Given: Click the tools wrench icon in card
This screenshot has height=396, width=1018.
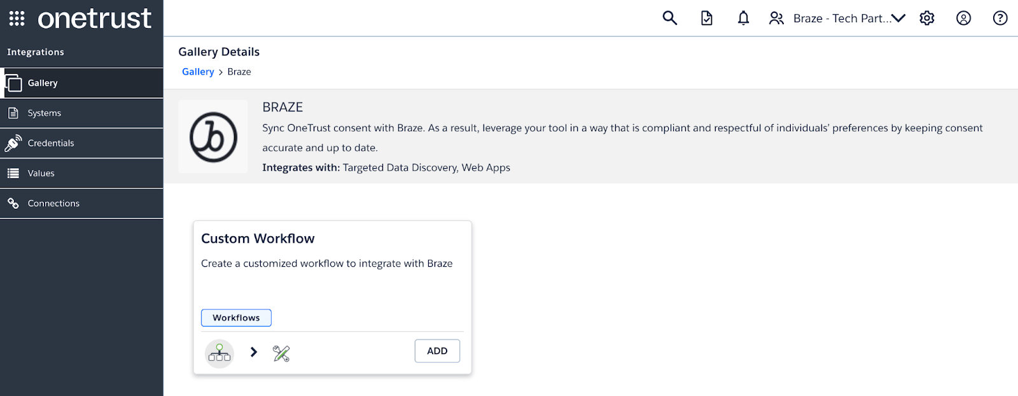Looking at the screenshot, I should point(281,353).
